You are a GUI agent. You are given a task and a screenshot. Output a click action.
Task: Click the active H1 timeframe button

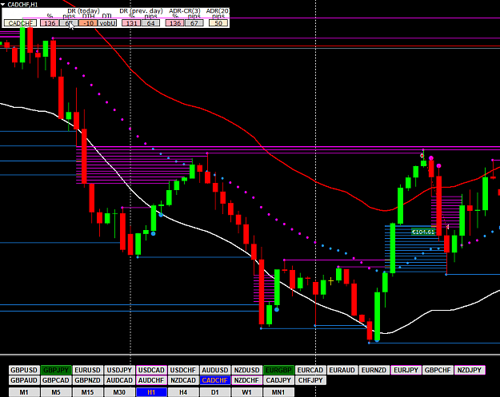(x=151, y=392)
